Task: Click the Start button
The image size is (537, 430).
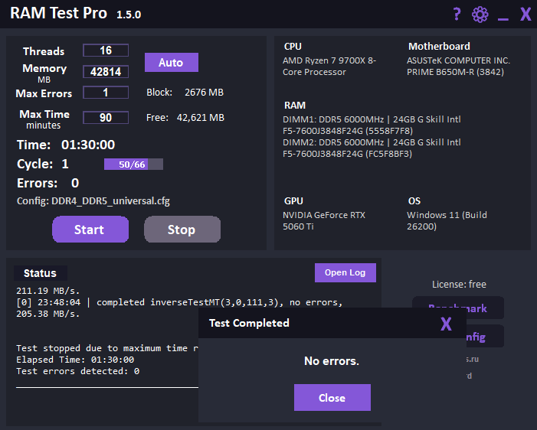Action: [90, 230]
